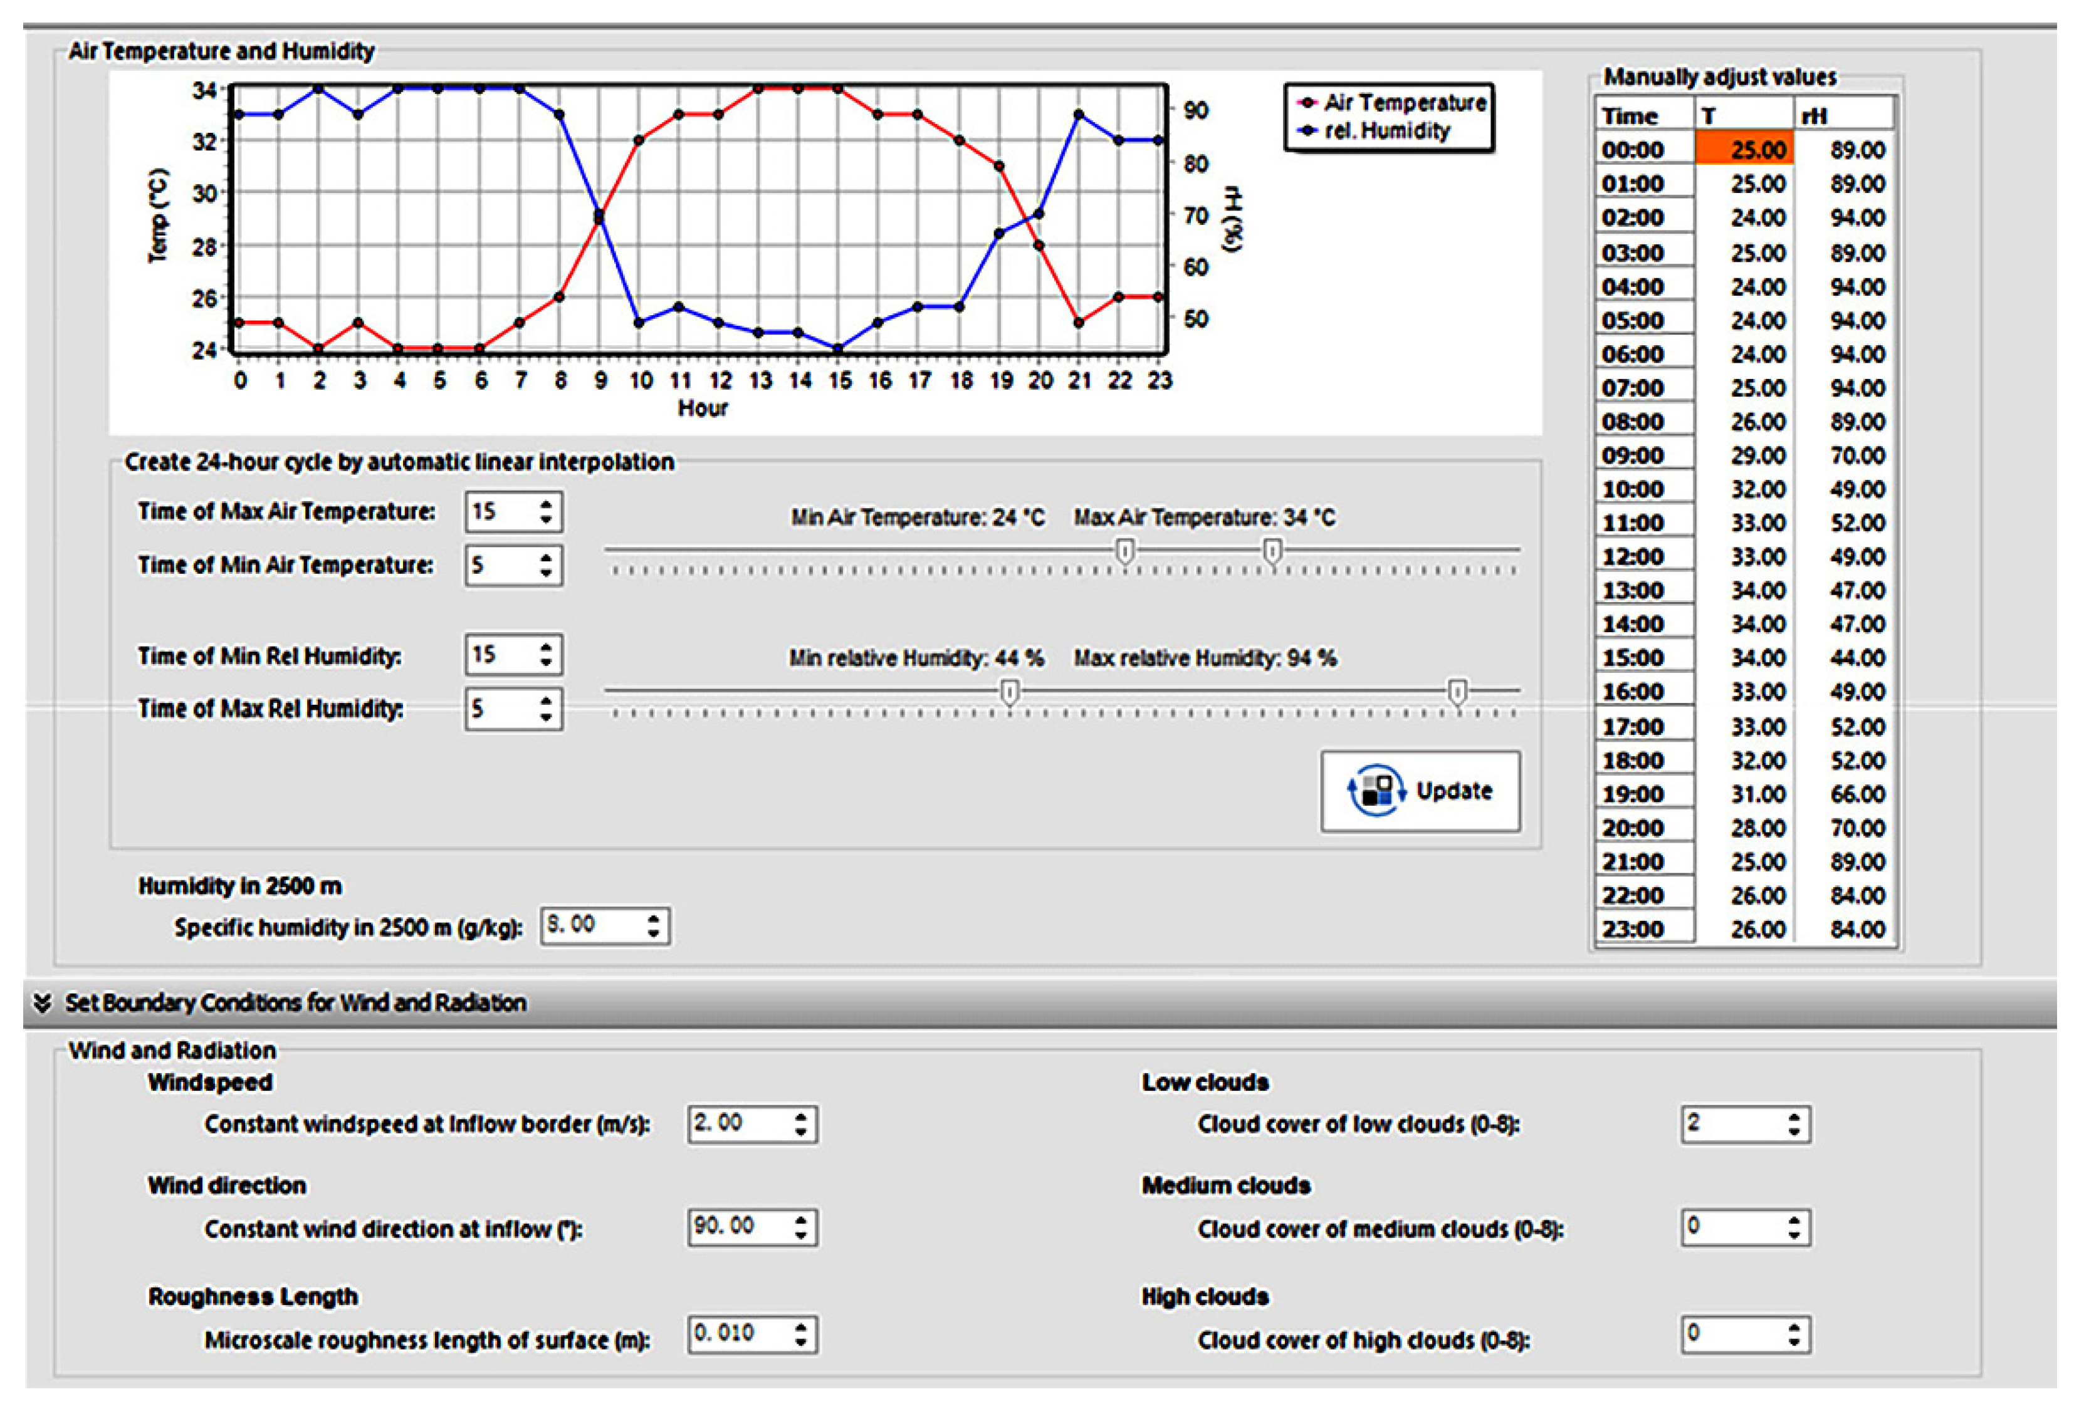The image size is (2079, 1409).
Task: Decrease microscale roughness length value
Action: coord(800,1343)
